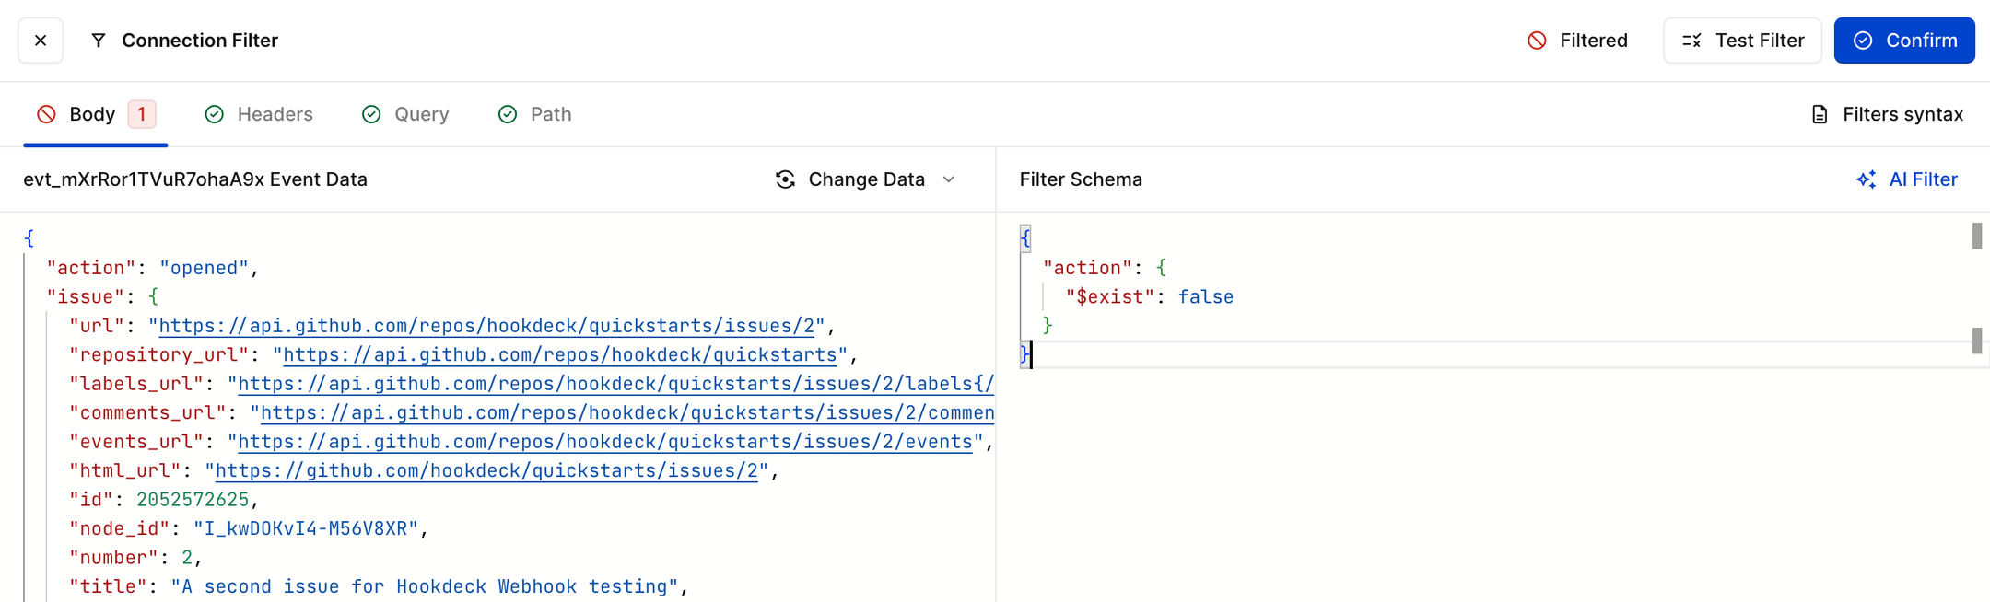Click the AI Filter sparkle icon

[x=1866, y=179]
